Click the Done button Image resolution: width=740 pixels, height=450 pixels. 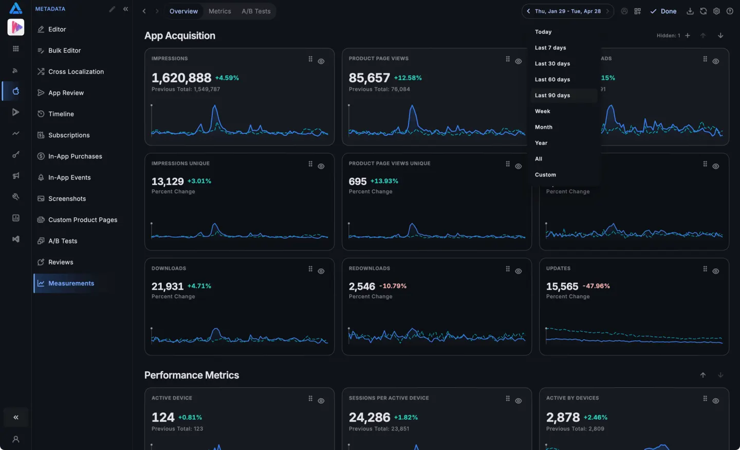tap(663, 11)
